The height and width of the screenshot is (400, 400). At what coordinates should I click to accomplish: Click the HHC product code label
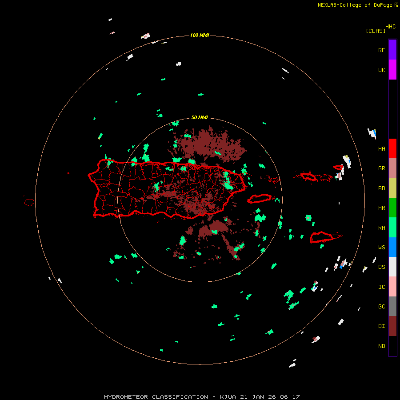coord(390,27)
